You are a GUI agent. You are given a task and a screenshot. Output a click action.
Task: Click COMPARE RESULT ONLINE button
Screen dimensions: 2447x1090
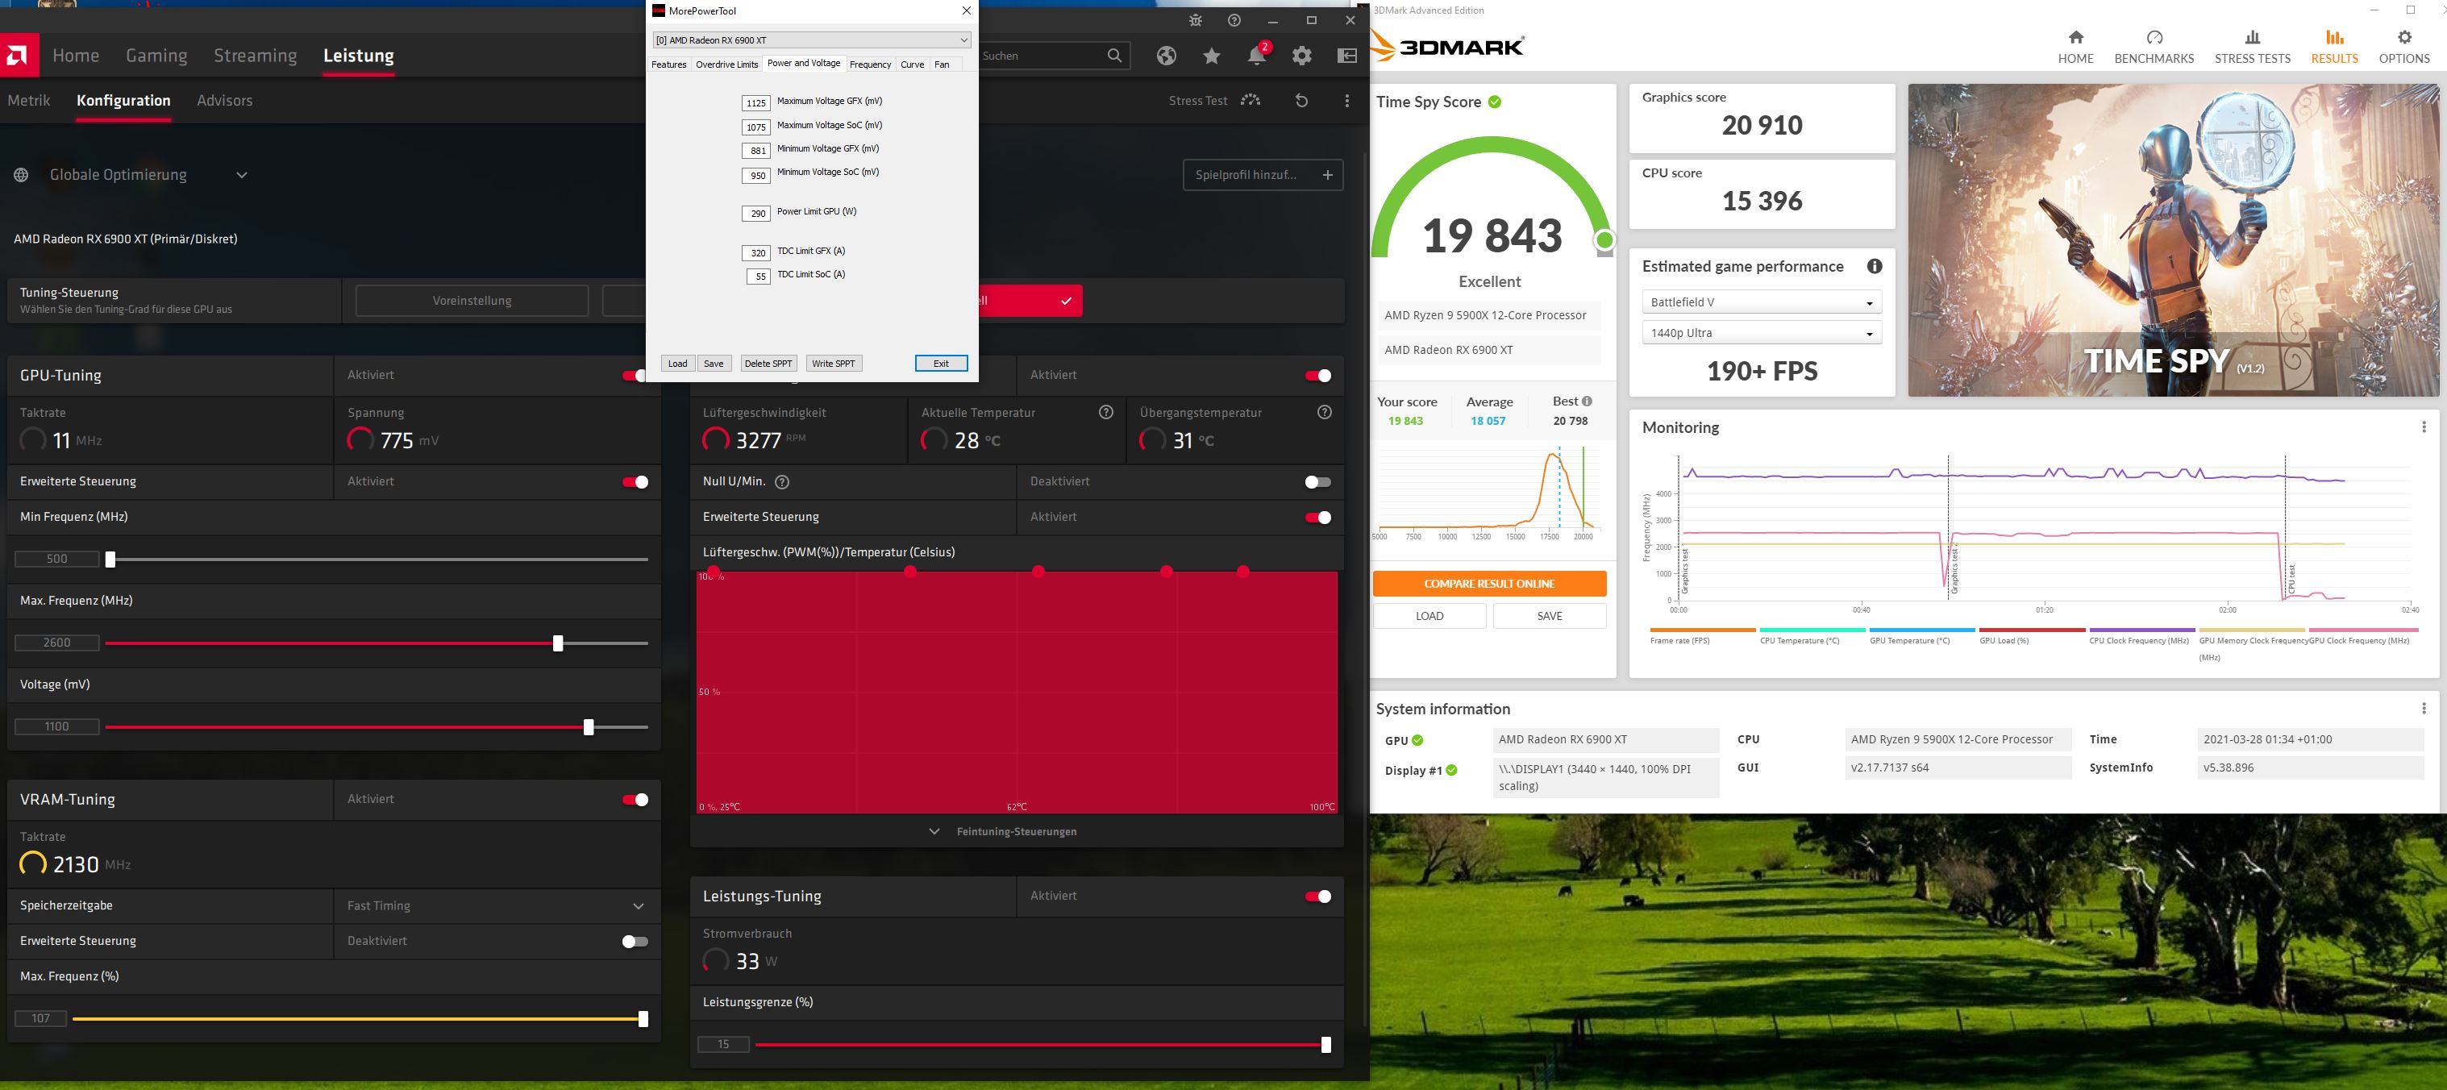pos(1488,583)
